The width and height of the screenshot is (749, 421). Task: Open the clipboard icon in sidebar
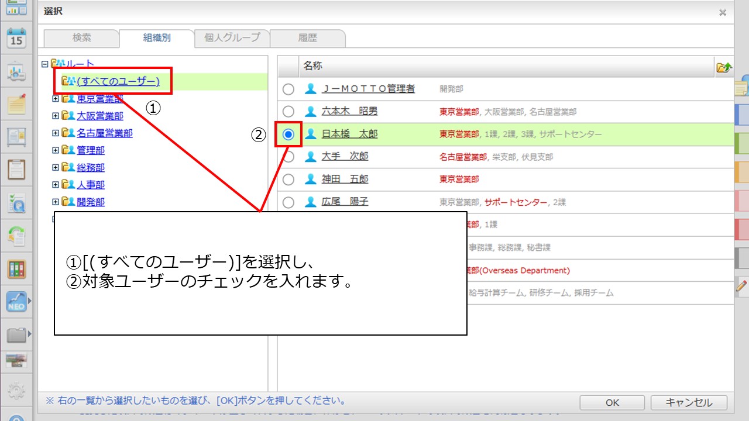coord(16,170)
